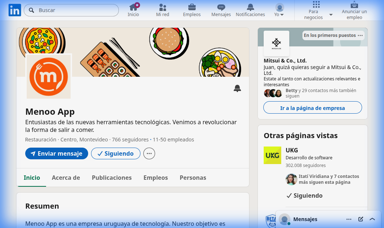Click compose new message icon
The height and width of the screenshot is (228, 384).
point(361,219)
